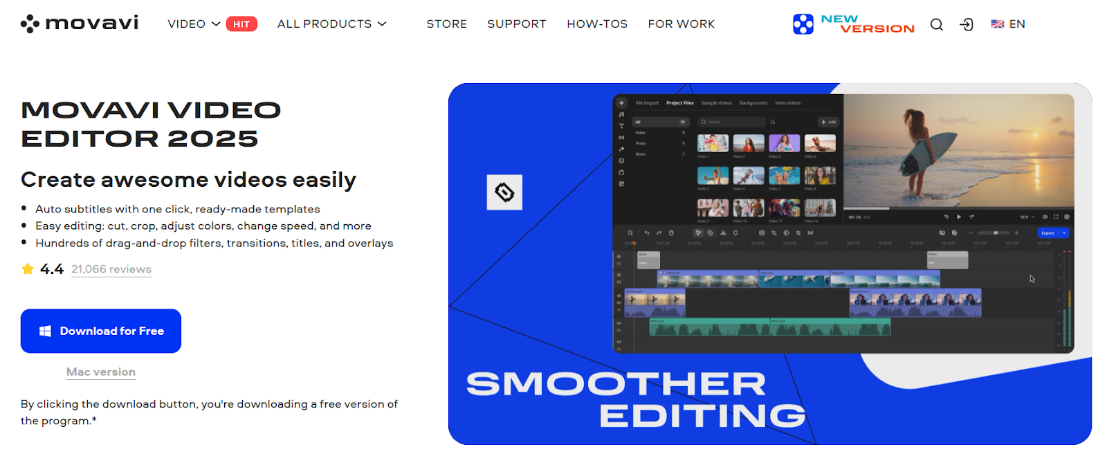Open the Mac version link
The image size is (1107, 474).
click(101, 372)
